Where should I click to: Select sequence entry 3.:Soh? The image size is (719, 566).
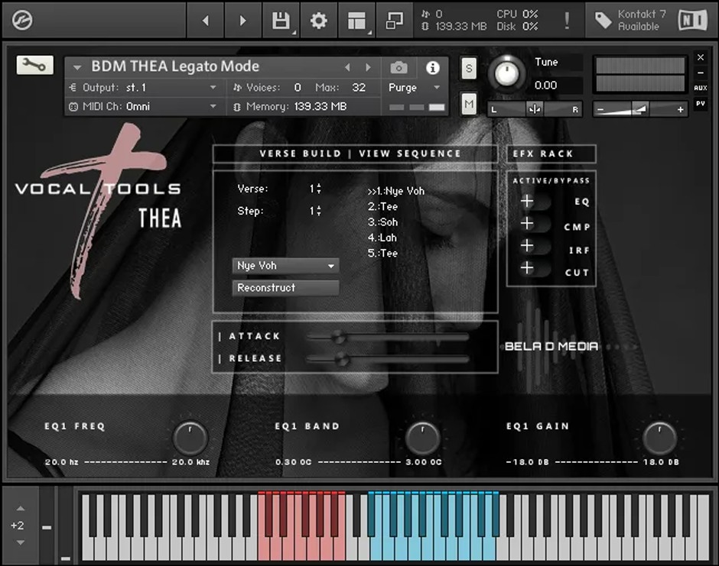pos(382,222)
